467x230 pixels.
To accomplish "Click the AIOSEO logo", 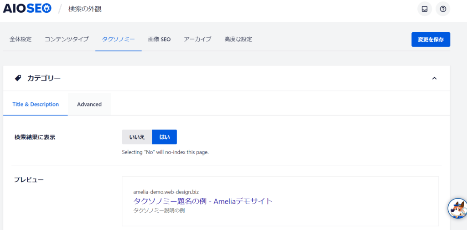I will [x=27, y=9].
